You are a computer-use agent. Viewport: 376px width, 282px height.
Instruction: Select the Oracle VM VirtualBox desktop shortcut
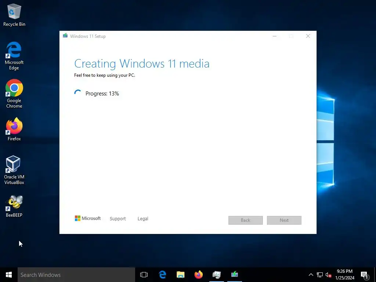pos(14,170)
